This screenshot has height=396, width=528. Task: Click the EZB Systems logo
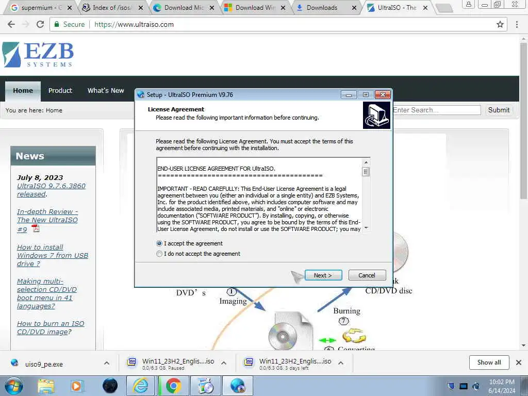pos(38,54)
